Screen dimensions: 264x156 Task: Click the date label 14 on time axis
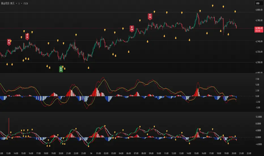point(91,153)
